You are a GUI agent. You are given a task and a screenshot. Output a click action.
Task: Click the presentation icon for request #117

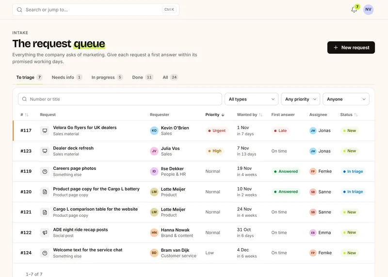45,130
